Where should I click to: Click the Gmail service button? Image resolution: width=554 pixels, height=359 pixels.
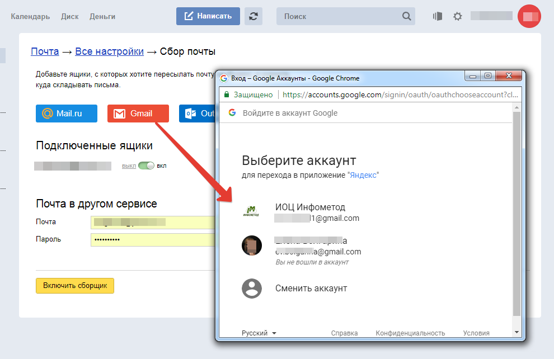tap(138, 114)
